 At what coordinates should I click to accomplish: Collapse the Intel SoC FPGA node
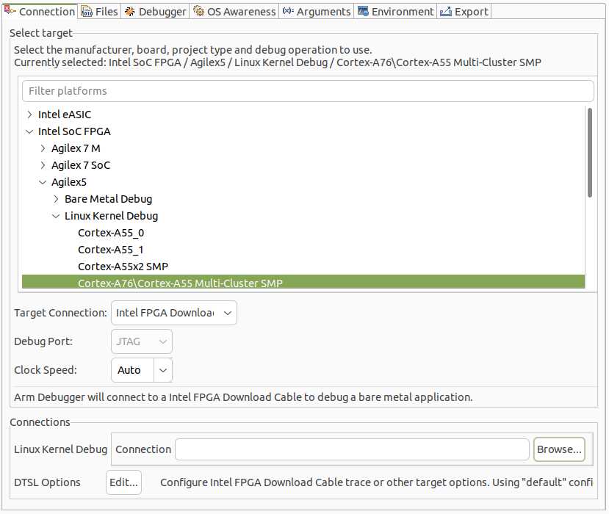29,131
